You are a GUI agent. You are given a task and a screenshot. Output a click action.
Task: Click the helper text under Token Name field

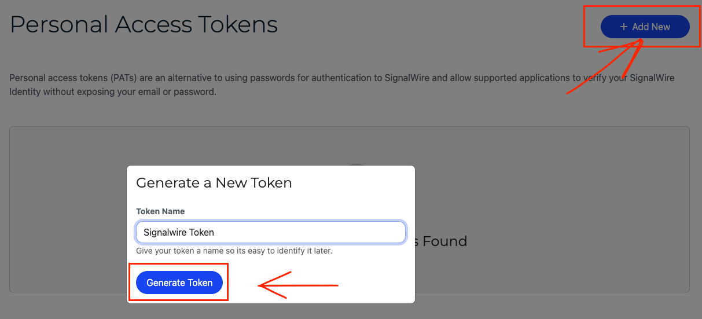coord(234,251)
